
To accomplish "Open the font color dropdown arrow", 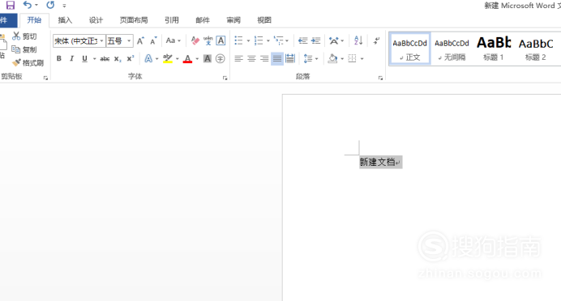I will click(197, 59).
